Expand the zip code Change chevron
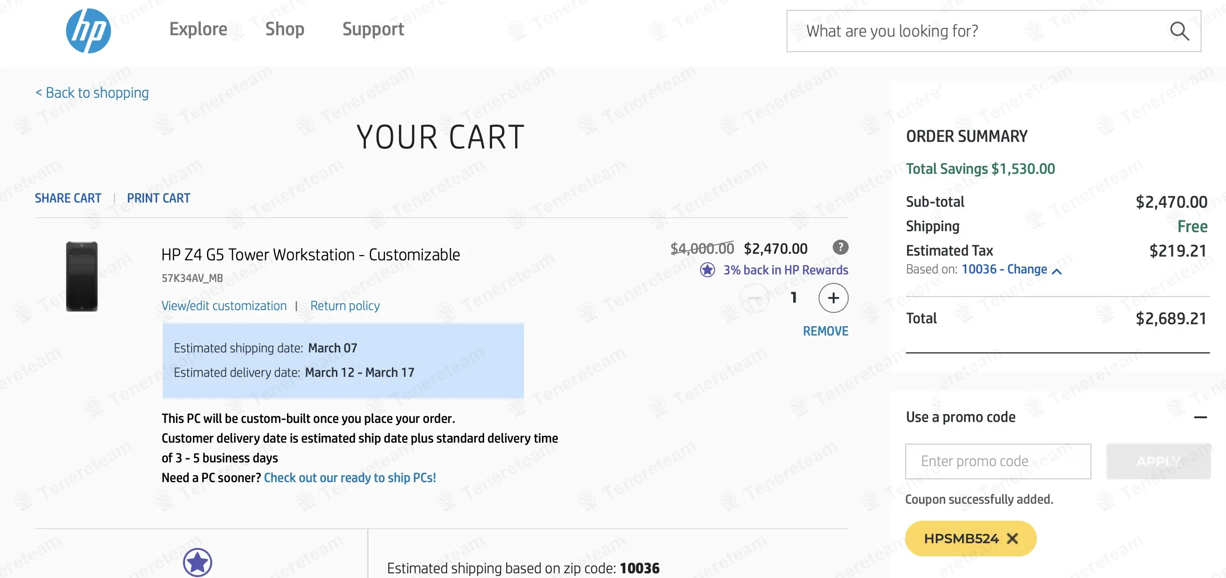 (1057, 271)
